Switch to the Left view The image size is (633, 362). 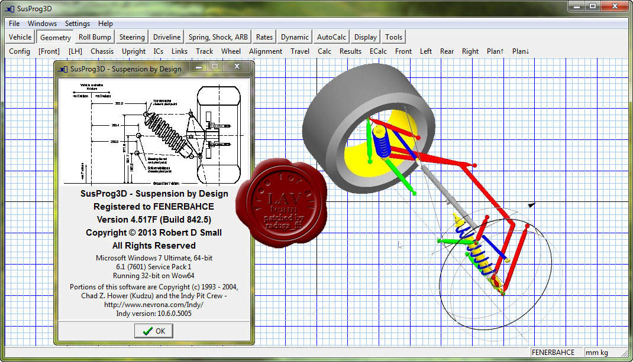click(x=425, y=51)
